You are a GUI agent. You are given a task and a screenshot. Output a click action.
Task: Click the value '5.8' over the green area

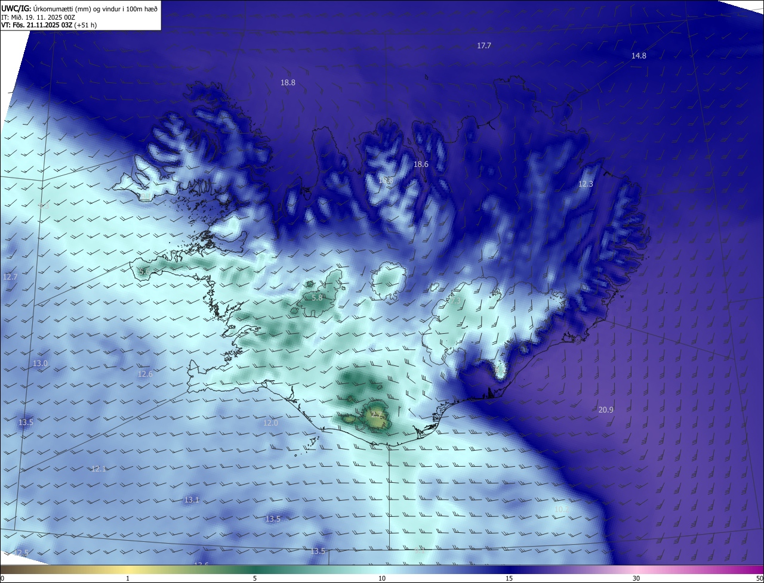(x=317, y=297)
